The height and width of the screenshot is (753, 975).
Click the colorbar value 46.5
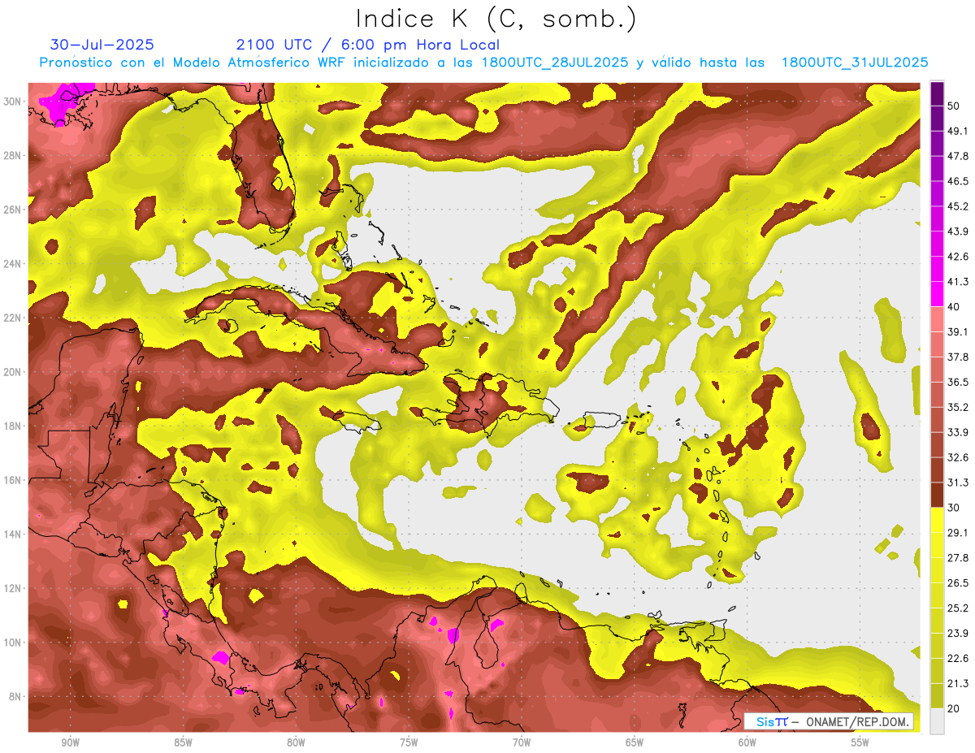[958, 181]
